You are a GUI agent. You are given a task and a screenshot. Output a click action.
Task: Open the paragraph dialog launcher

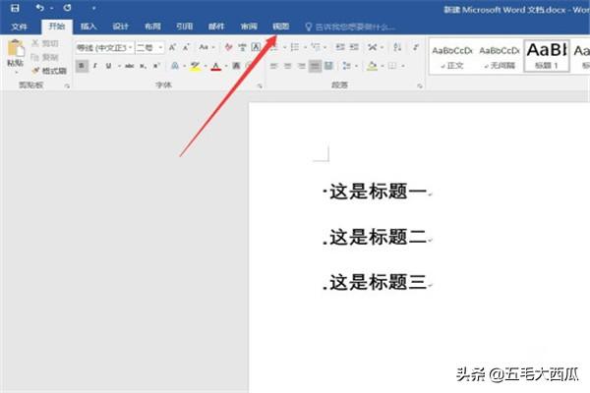[x=420, y=86]
